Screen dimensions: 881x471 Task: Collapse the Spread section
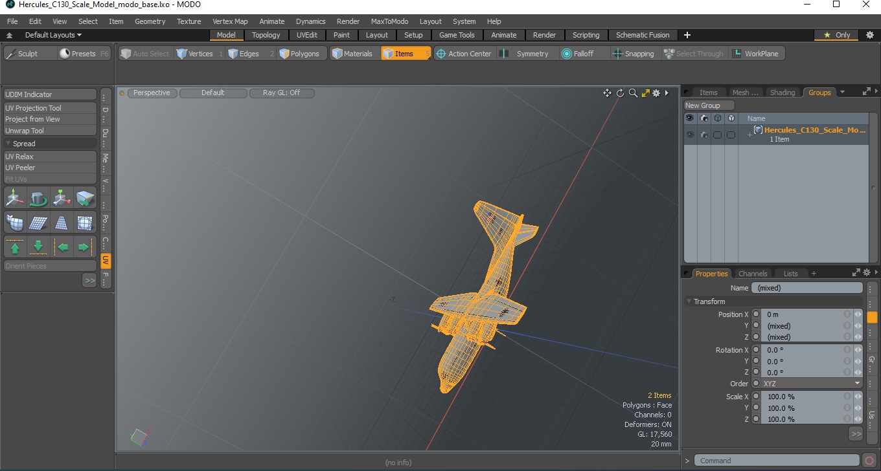pyautogui.click(x=8, y=144)
